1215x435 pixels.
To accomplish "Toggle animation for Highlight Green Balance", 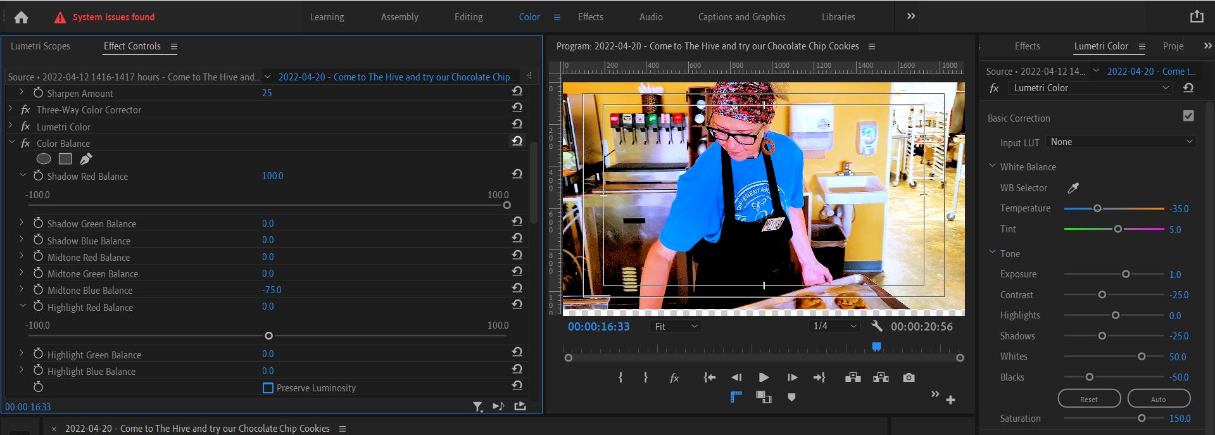I will tap(38, 354).
